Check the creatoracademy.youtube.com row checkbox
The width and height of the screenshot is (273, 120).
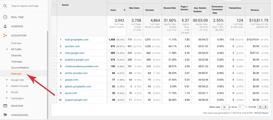click(x=54, y=66)
